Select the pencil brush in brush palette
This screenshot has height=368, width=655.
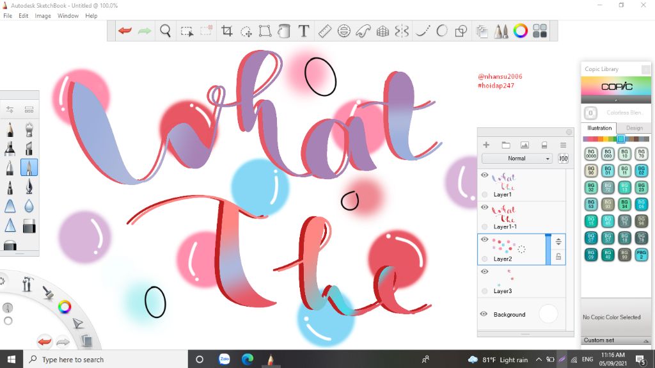(10, 129)
